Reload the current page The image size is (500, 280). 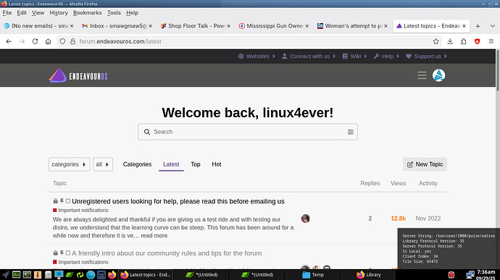click(x=35, y=41)
